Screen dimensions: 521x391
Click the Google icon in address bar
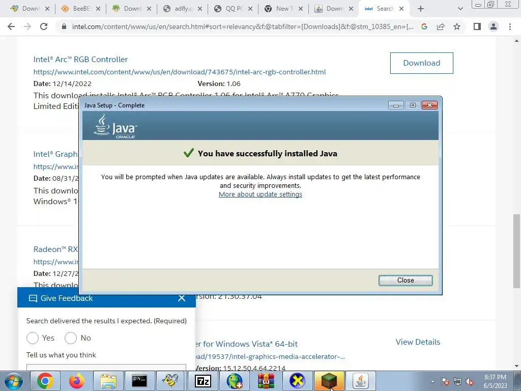tap(424, 26)
